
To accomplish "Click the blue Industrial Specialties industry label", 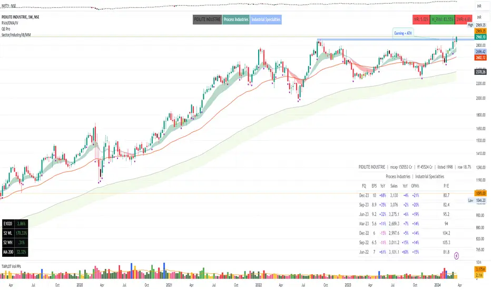I will point(266,20).
